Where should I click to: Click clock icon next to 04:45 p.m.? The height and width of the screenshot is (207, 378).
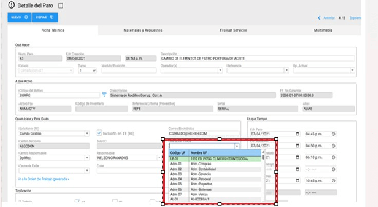click(x=333, y=134)
